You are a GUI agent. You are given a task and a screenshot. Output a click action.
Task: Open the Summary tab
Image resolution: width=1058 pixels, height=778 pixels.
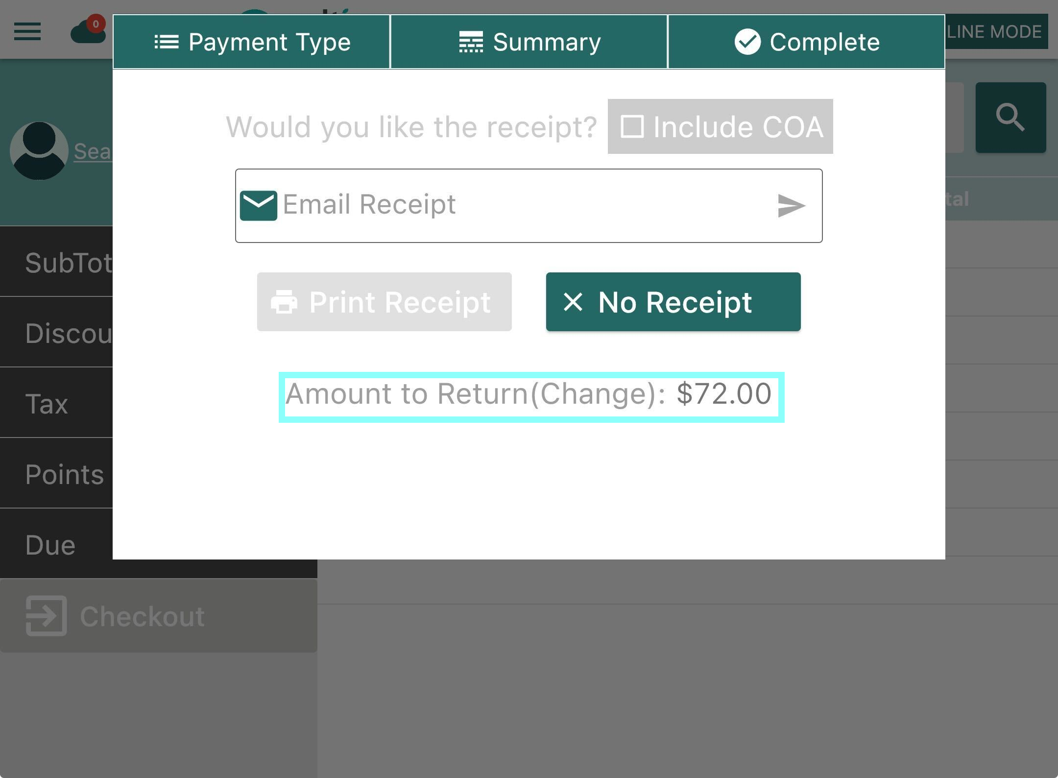529,42
